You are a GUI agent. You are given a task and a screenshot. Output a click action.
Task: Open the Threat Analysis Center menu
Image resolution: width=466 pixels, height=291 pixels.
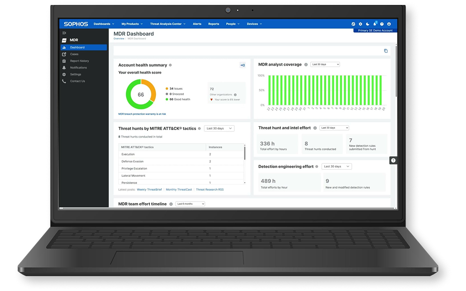pos(168,24)
